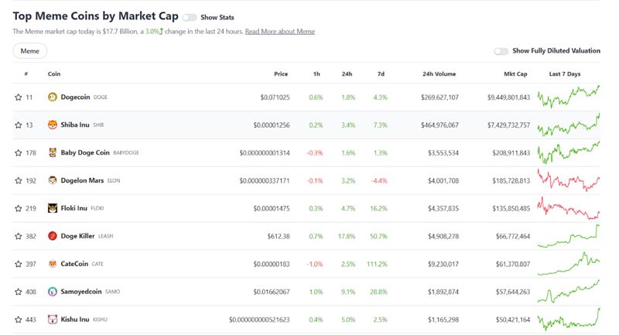Image resolution: width=619 pixels, height=335 pixels.
Task: View the Doge Killer 7-day sparkline chart
Action: pos(569,236)
